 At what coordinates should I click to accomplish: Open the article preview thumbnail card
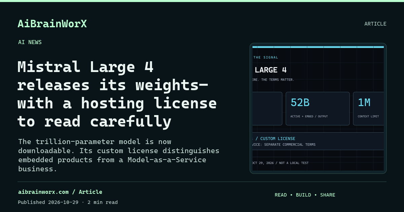coord(318,108)
